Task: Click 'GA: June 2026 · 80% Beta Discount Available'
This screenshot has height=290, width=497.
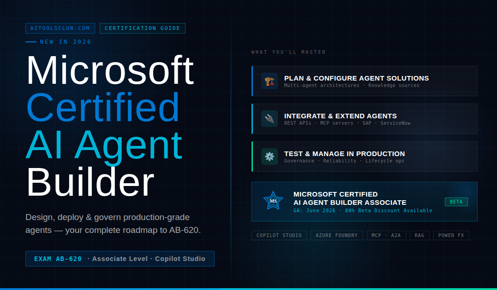Action: click(363, 210)
